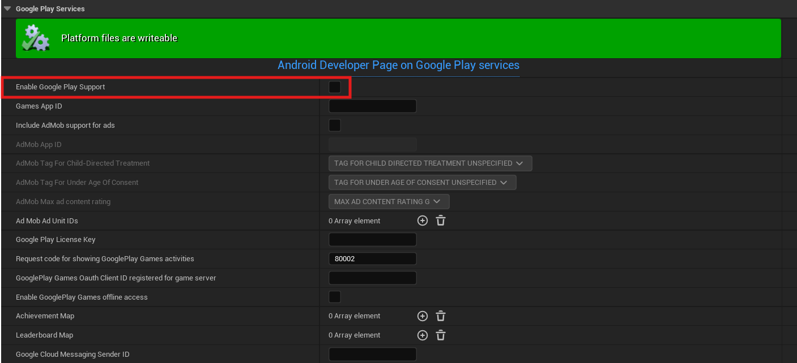Empty the Leaderboard Map with trash icon

pyautogui.click(x=441, y=335)
